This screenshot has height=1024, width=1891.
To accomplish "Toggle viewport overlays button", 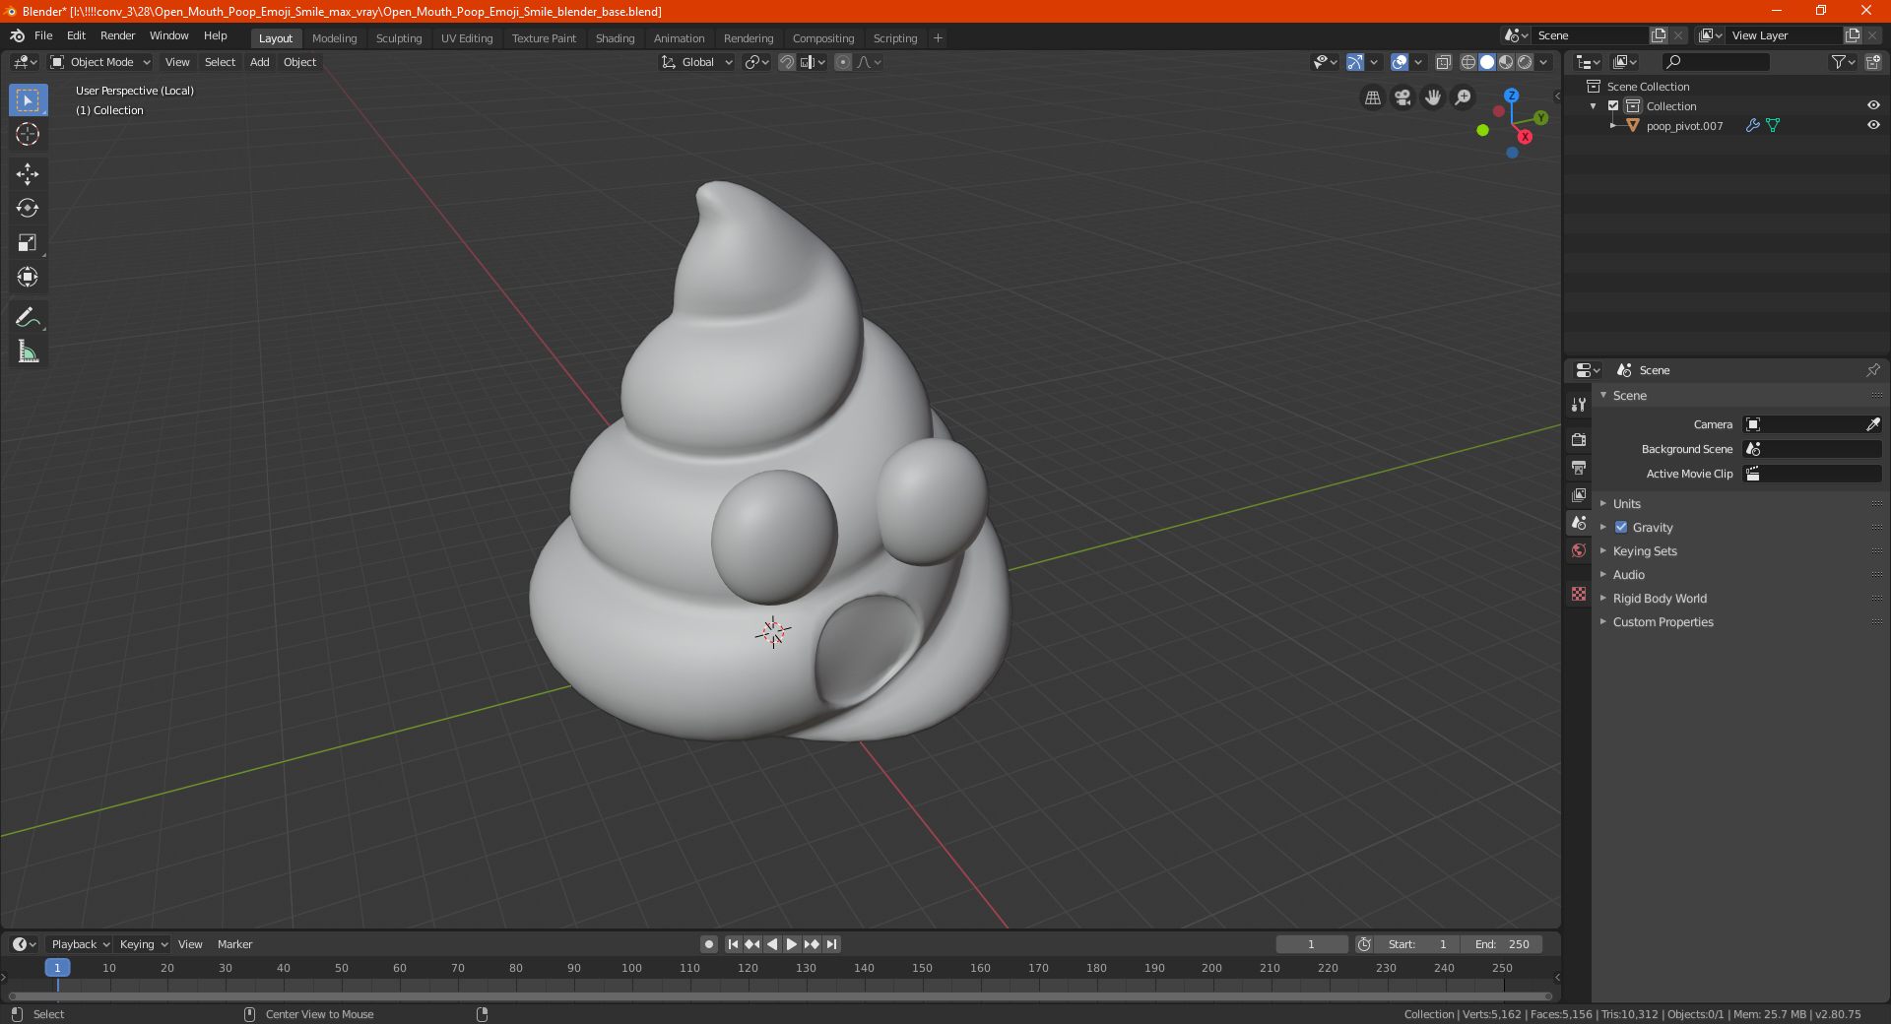I will [1400, 62].
